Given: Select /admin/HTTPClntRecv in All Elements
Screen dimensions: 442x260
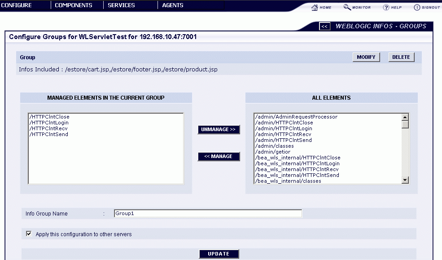Looking at the screenshot, I should pos(283,134).
